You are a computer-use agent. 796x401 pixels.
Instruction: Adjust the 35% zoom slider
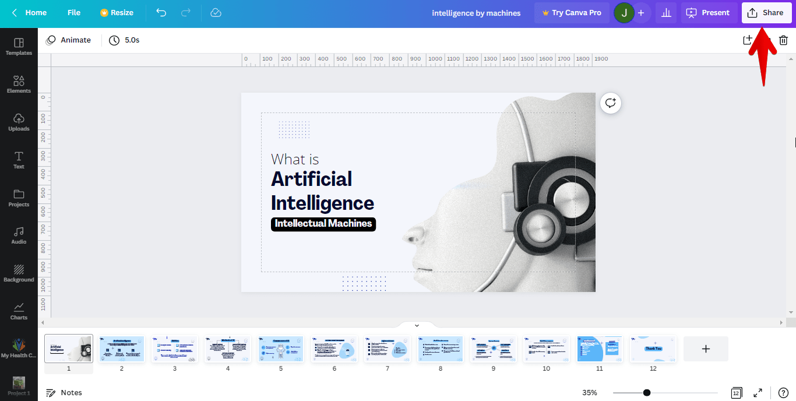647,392
